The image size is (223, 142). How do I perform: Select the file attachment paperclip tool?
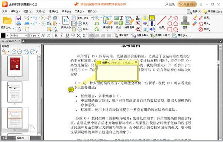[152, 24]
